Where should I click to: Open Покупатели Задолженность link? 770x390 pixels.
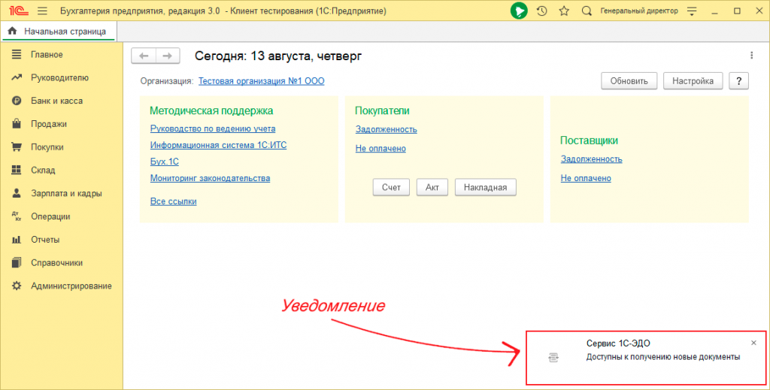click(x=386, y=129)
